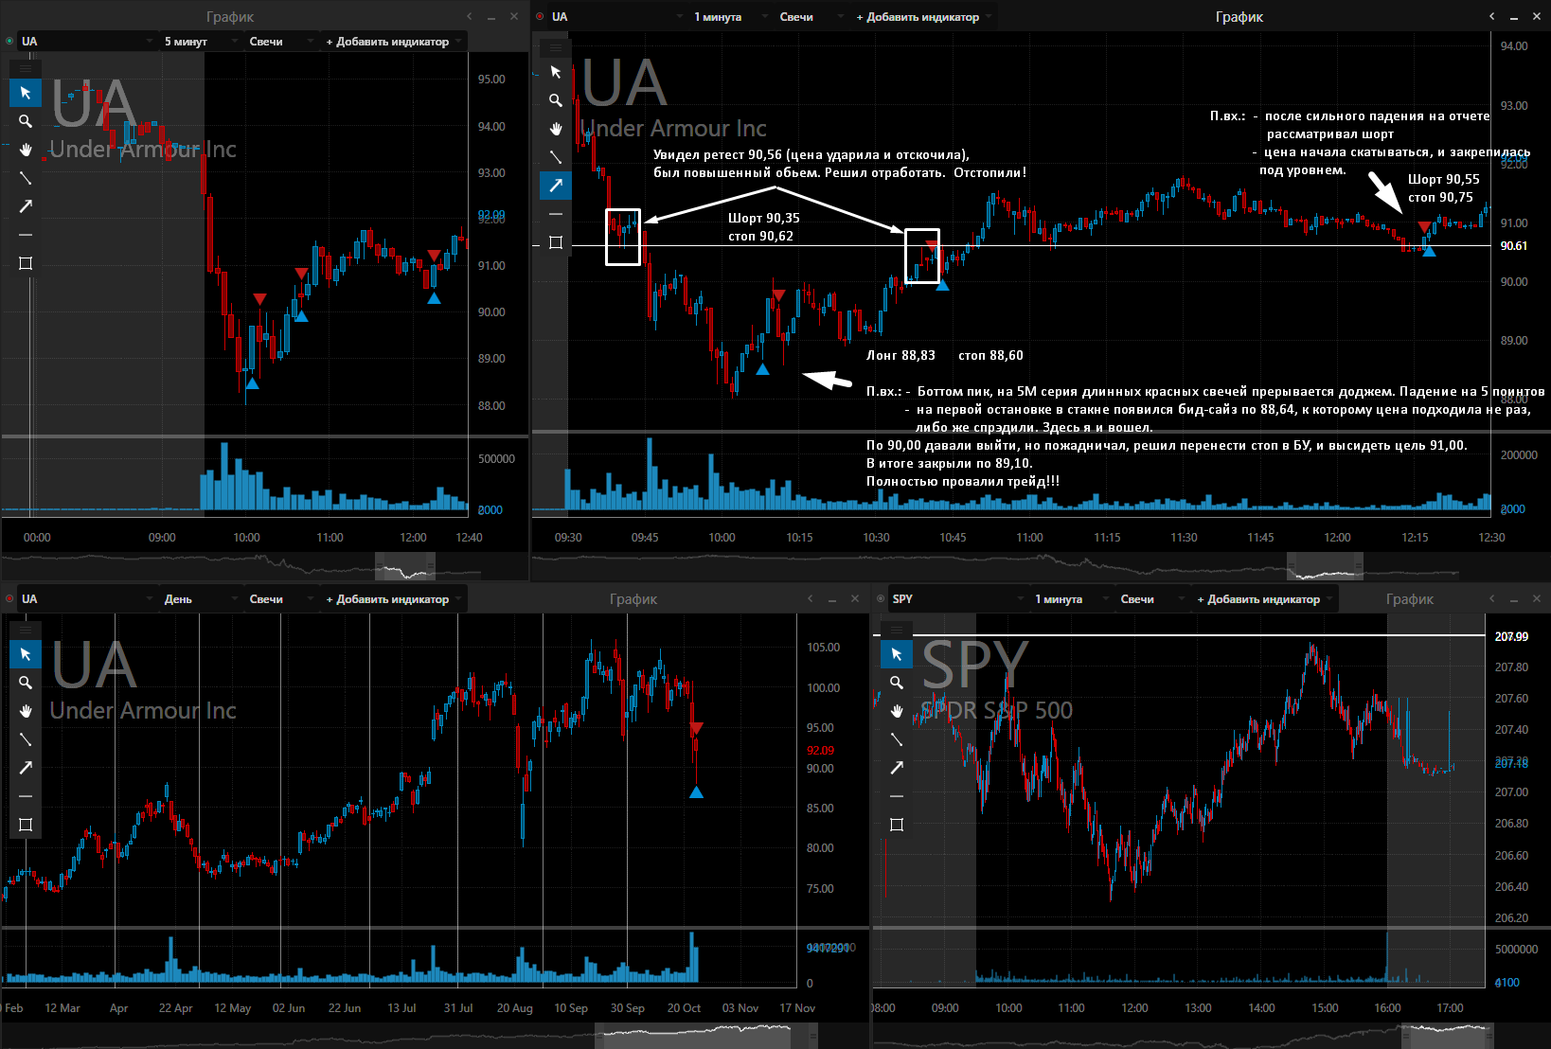Click '+ Добавить индикатор' in the 5-minute UA chart
Viewport: 1551px width, 1049px height.
[393, 41]
